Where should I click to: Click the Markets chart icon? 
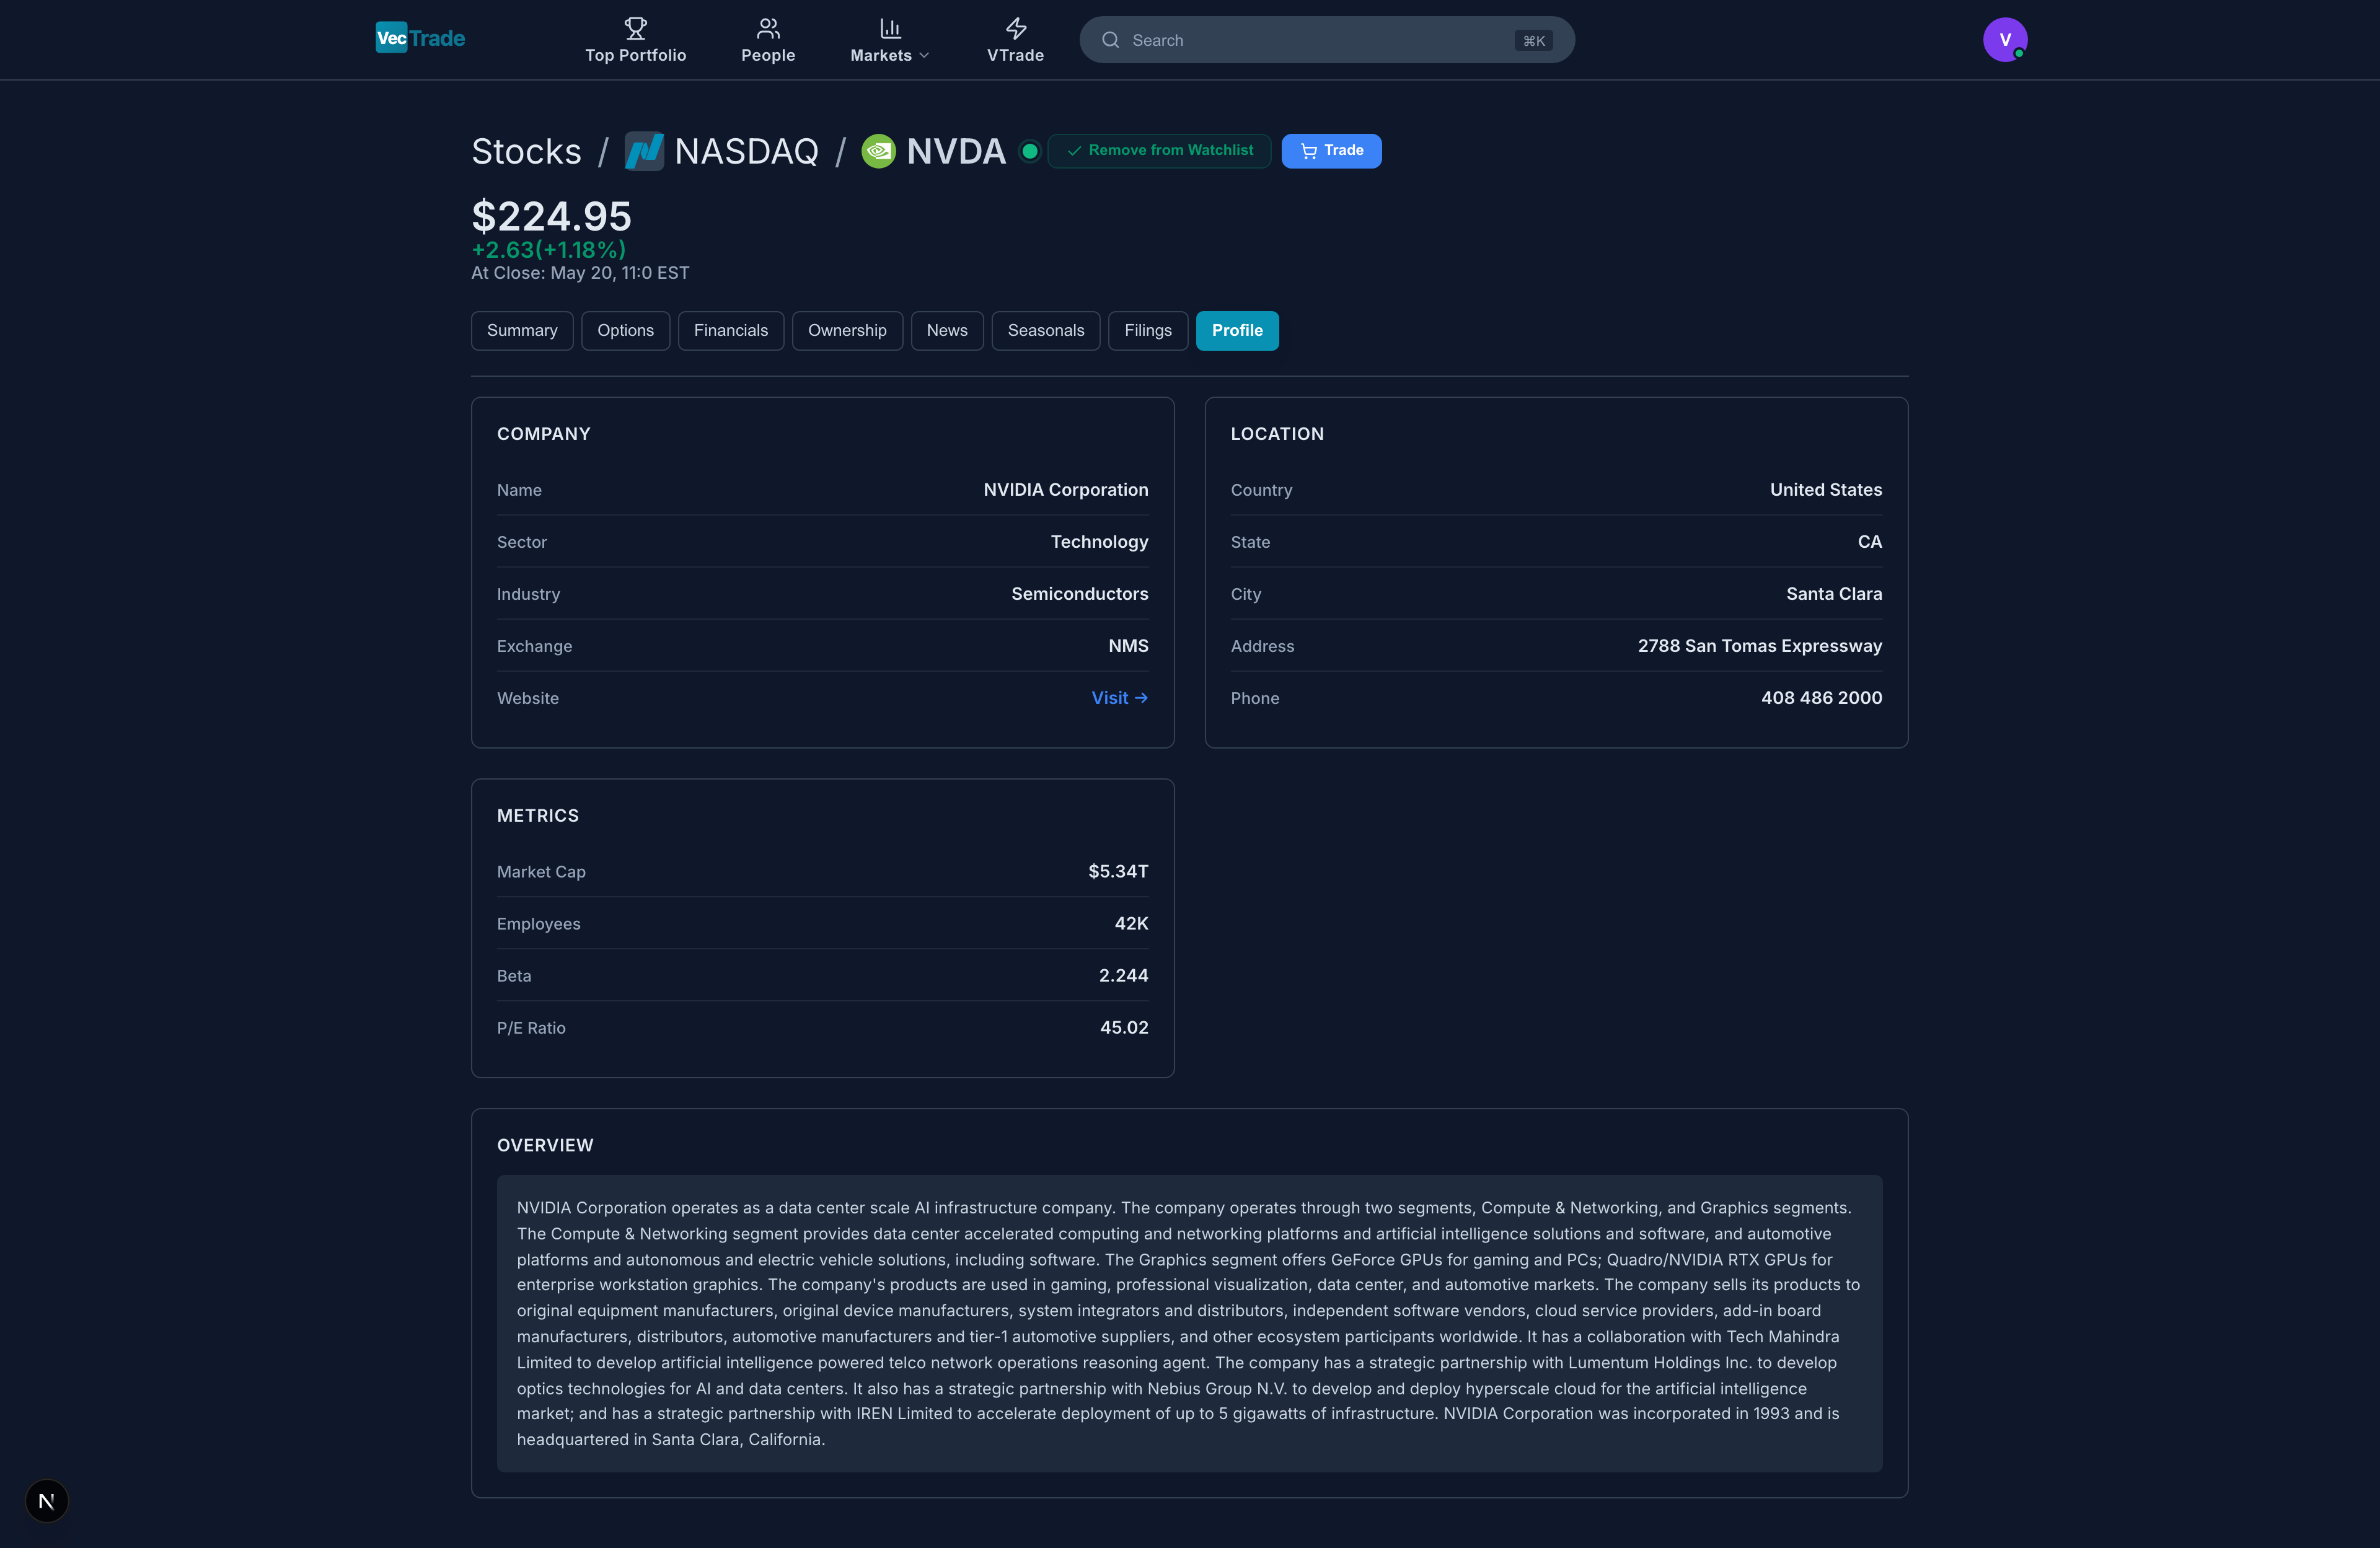pyautogui.click(x=890, y=28)
